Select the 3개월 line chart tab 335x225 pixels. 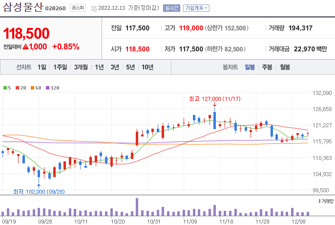(x=81, y=67)
